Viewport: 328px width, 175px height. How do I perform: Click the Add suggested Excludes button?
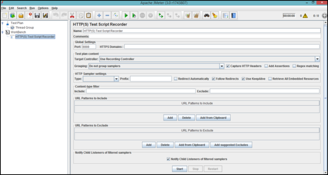tap(231, 145)
